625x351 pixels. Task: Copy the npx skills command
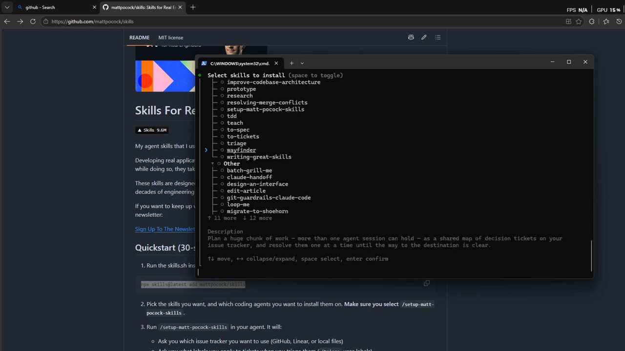point(427,283)
